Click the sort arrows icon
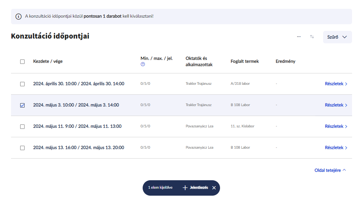This screenshot has width=355, height=203. pos(312,37)
